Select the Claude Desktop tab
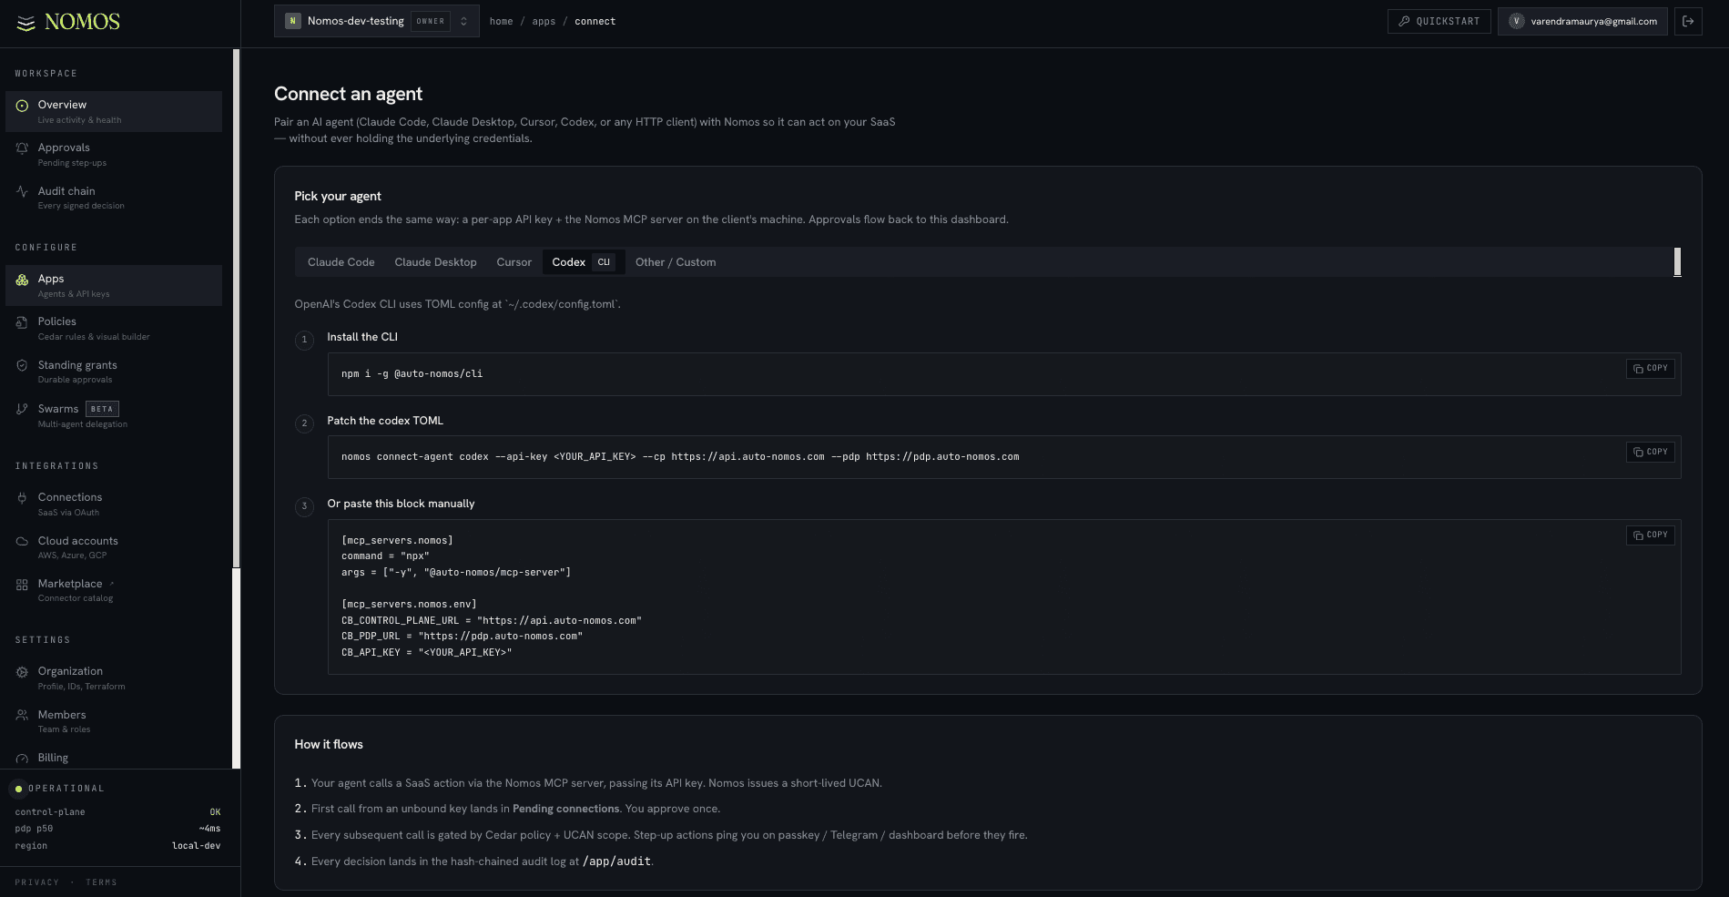The height and width of the screenshot is (897, 1729). pos(435,262)
